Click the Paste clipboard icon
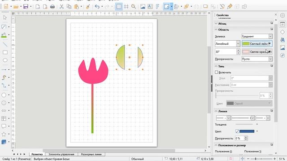287x161 pixels. coord(77,7)
